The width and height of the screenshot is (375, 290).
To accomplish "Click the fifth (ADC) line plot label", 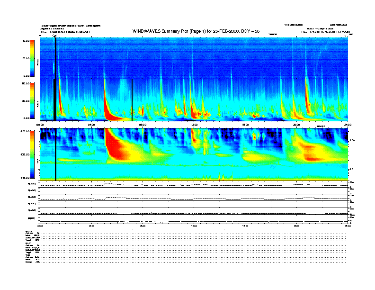I will pyautogui.click(x=32, y=210).
